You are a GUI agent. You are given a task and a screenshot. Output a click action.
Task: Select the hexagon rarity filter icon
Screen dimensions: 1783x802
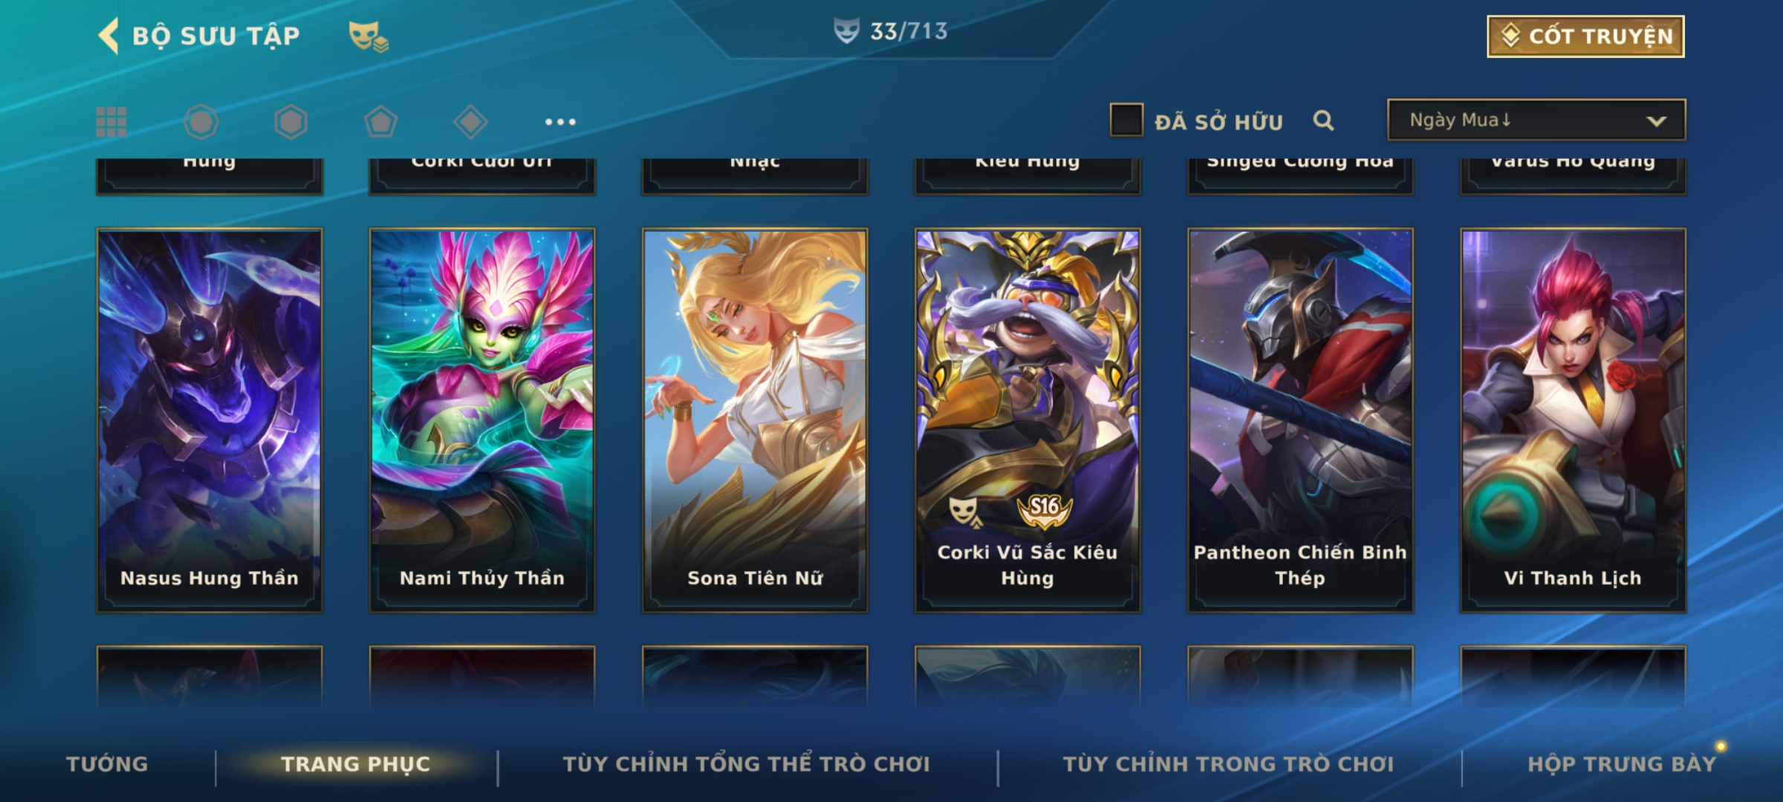(x=290, y=122)
